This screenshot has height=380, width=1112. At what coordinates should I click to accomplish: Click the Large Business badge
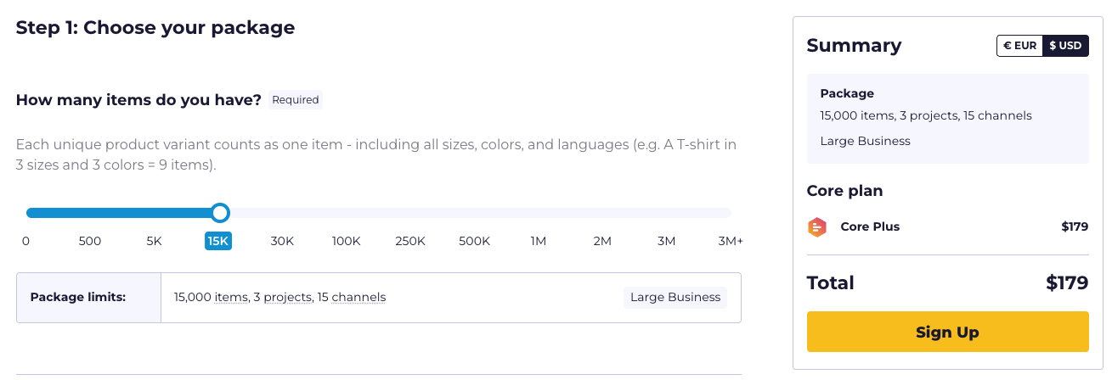675,297
